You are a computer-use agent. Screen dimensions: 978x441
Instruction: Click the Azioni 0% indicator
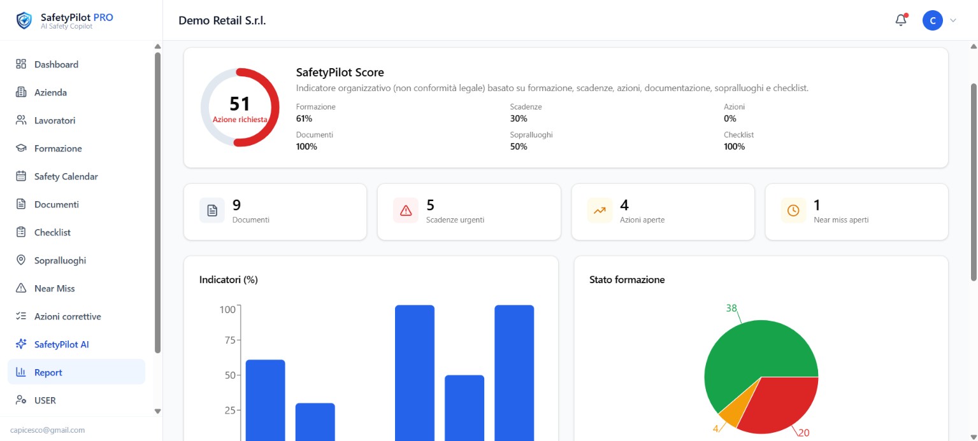(734, 113)
